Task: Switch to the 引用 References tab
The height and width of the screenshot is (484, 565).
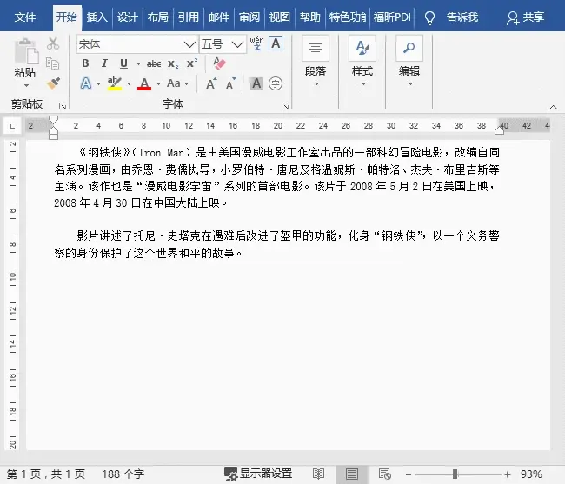Action: coord(188,17)
